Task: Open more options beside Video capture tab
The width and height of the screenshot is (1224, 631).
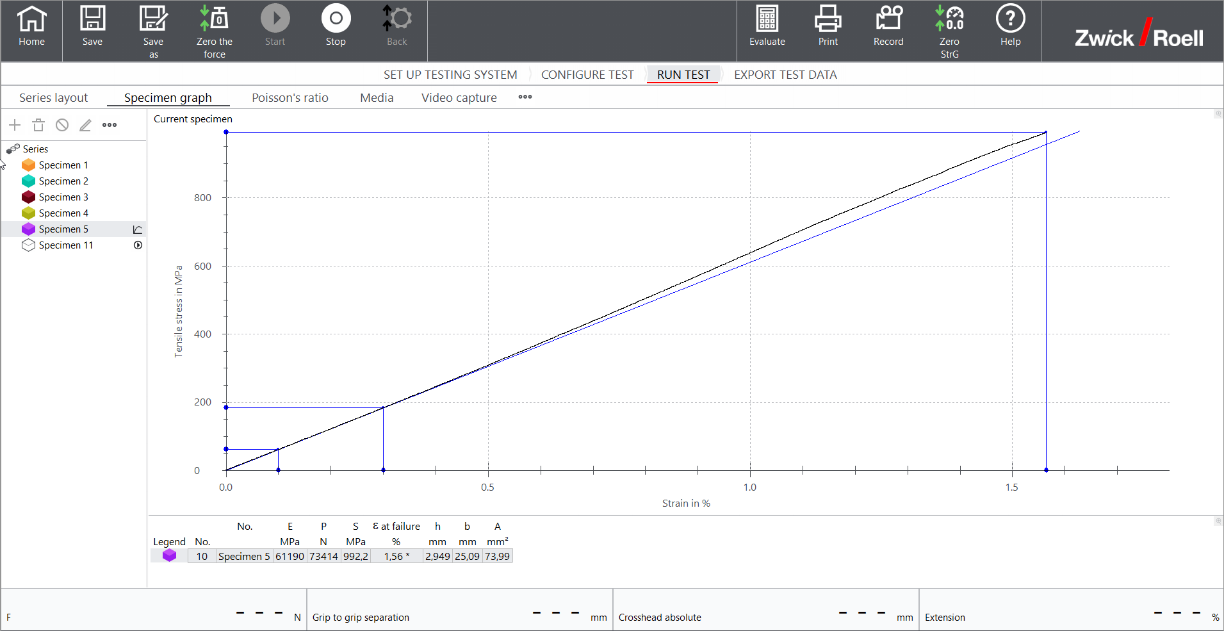Action: (525, 97)
